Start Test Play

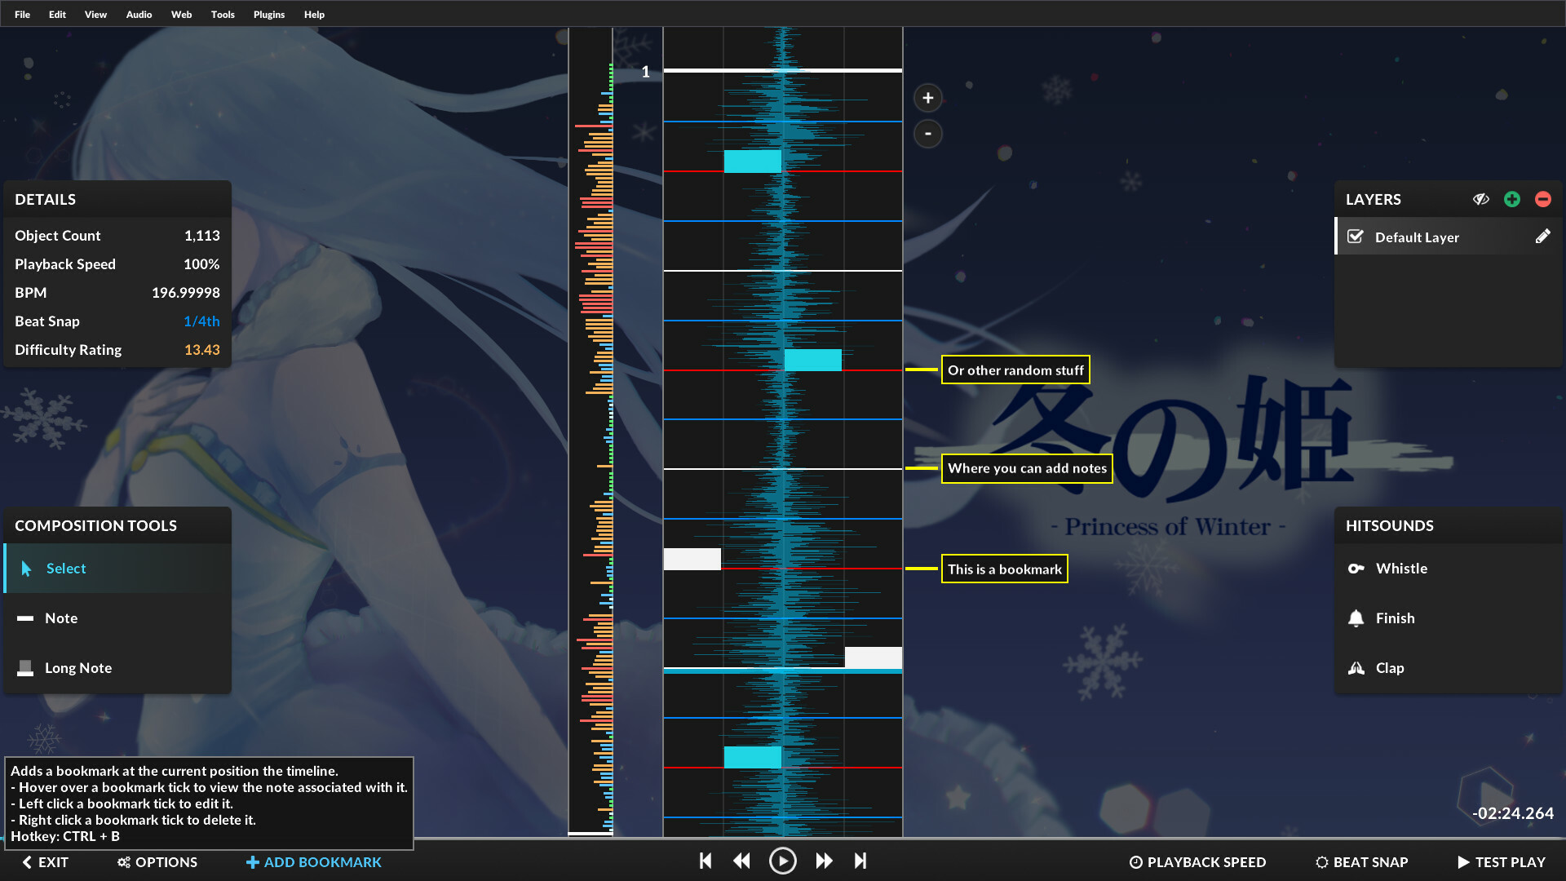1501,862
